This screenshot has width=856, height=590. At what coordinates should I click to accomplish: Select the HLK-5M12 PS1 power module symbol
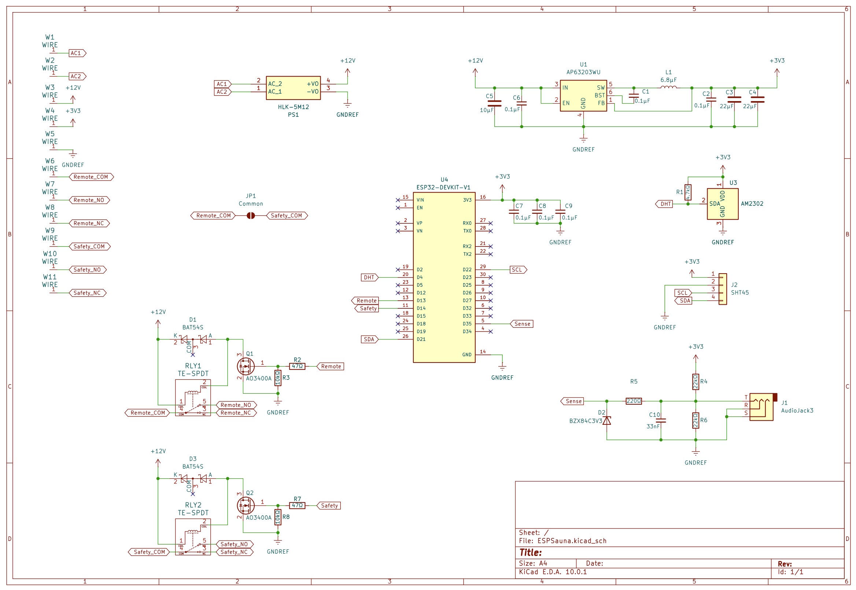pos(293,88)
